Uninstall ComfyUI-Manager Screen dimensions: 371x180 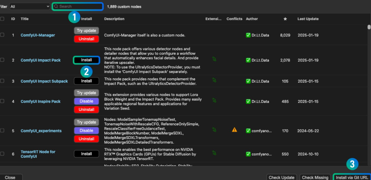tap(86, 39)
